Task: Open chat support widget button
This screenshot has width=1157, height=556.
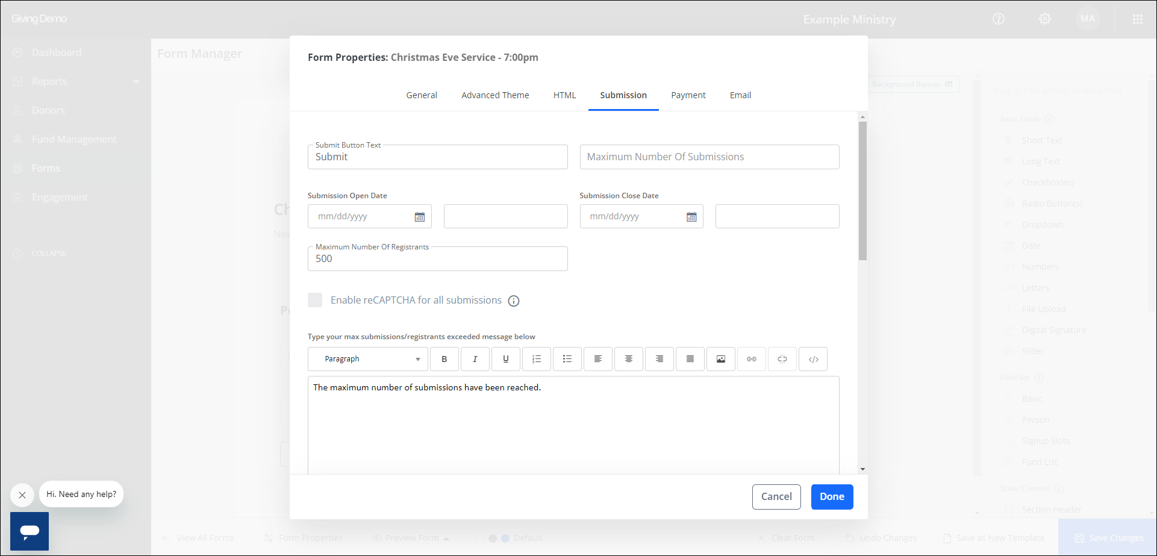Action: (30, 531)
